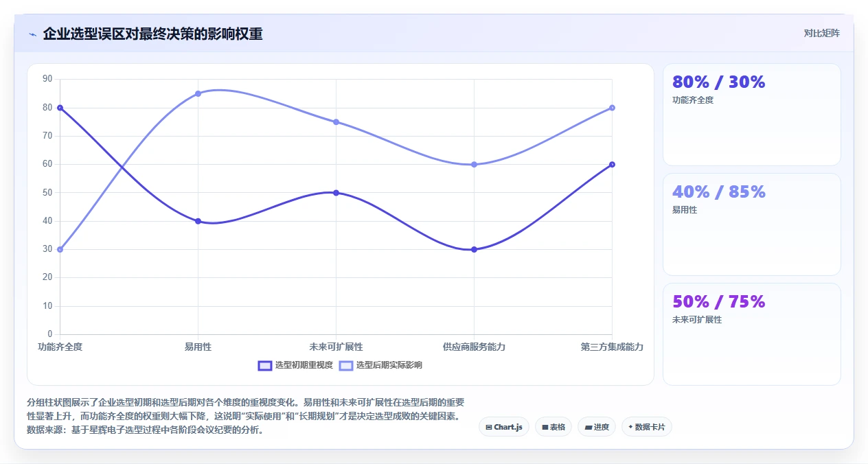Select the light 85 data point at 易用性
This screenshot has height=464, width=868.
pos(198,93)
